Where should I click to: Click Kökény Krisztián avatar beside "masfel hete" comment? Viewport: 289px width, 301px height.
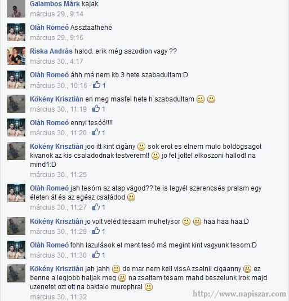click(16, 104)
